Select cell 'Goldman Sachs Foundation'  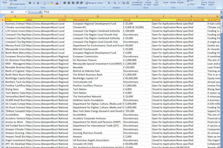pyautogui.click(x=98, y=100)
